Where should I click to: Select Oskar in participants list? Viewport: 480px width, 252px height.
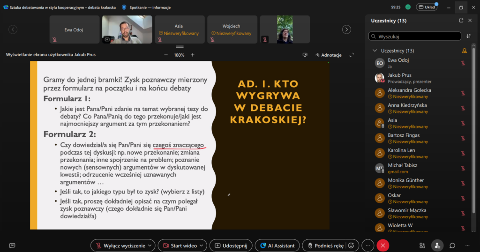pyautogui.click(x=420, y=198)
